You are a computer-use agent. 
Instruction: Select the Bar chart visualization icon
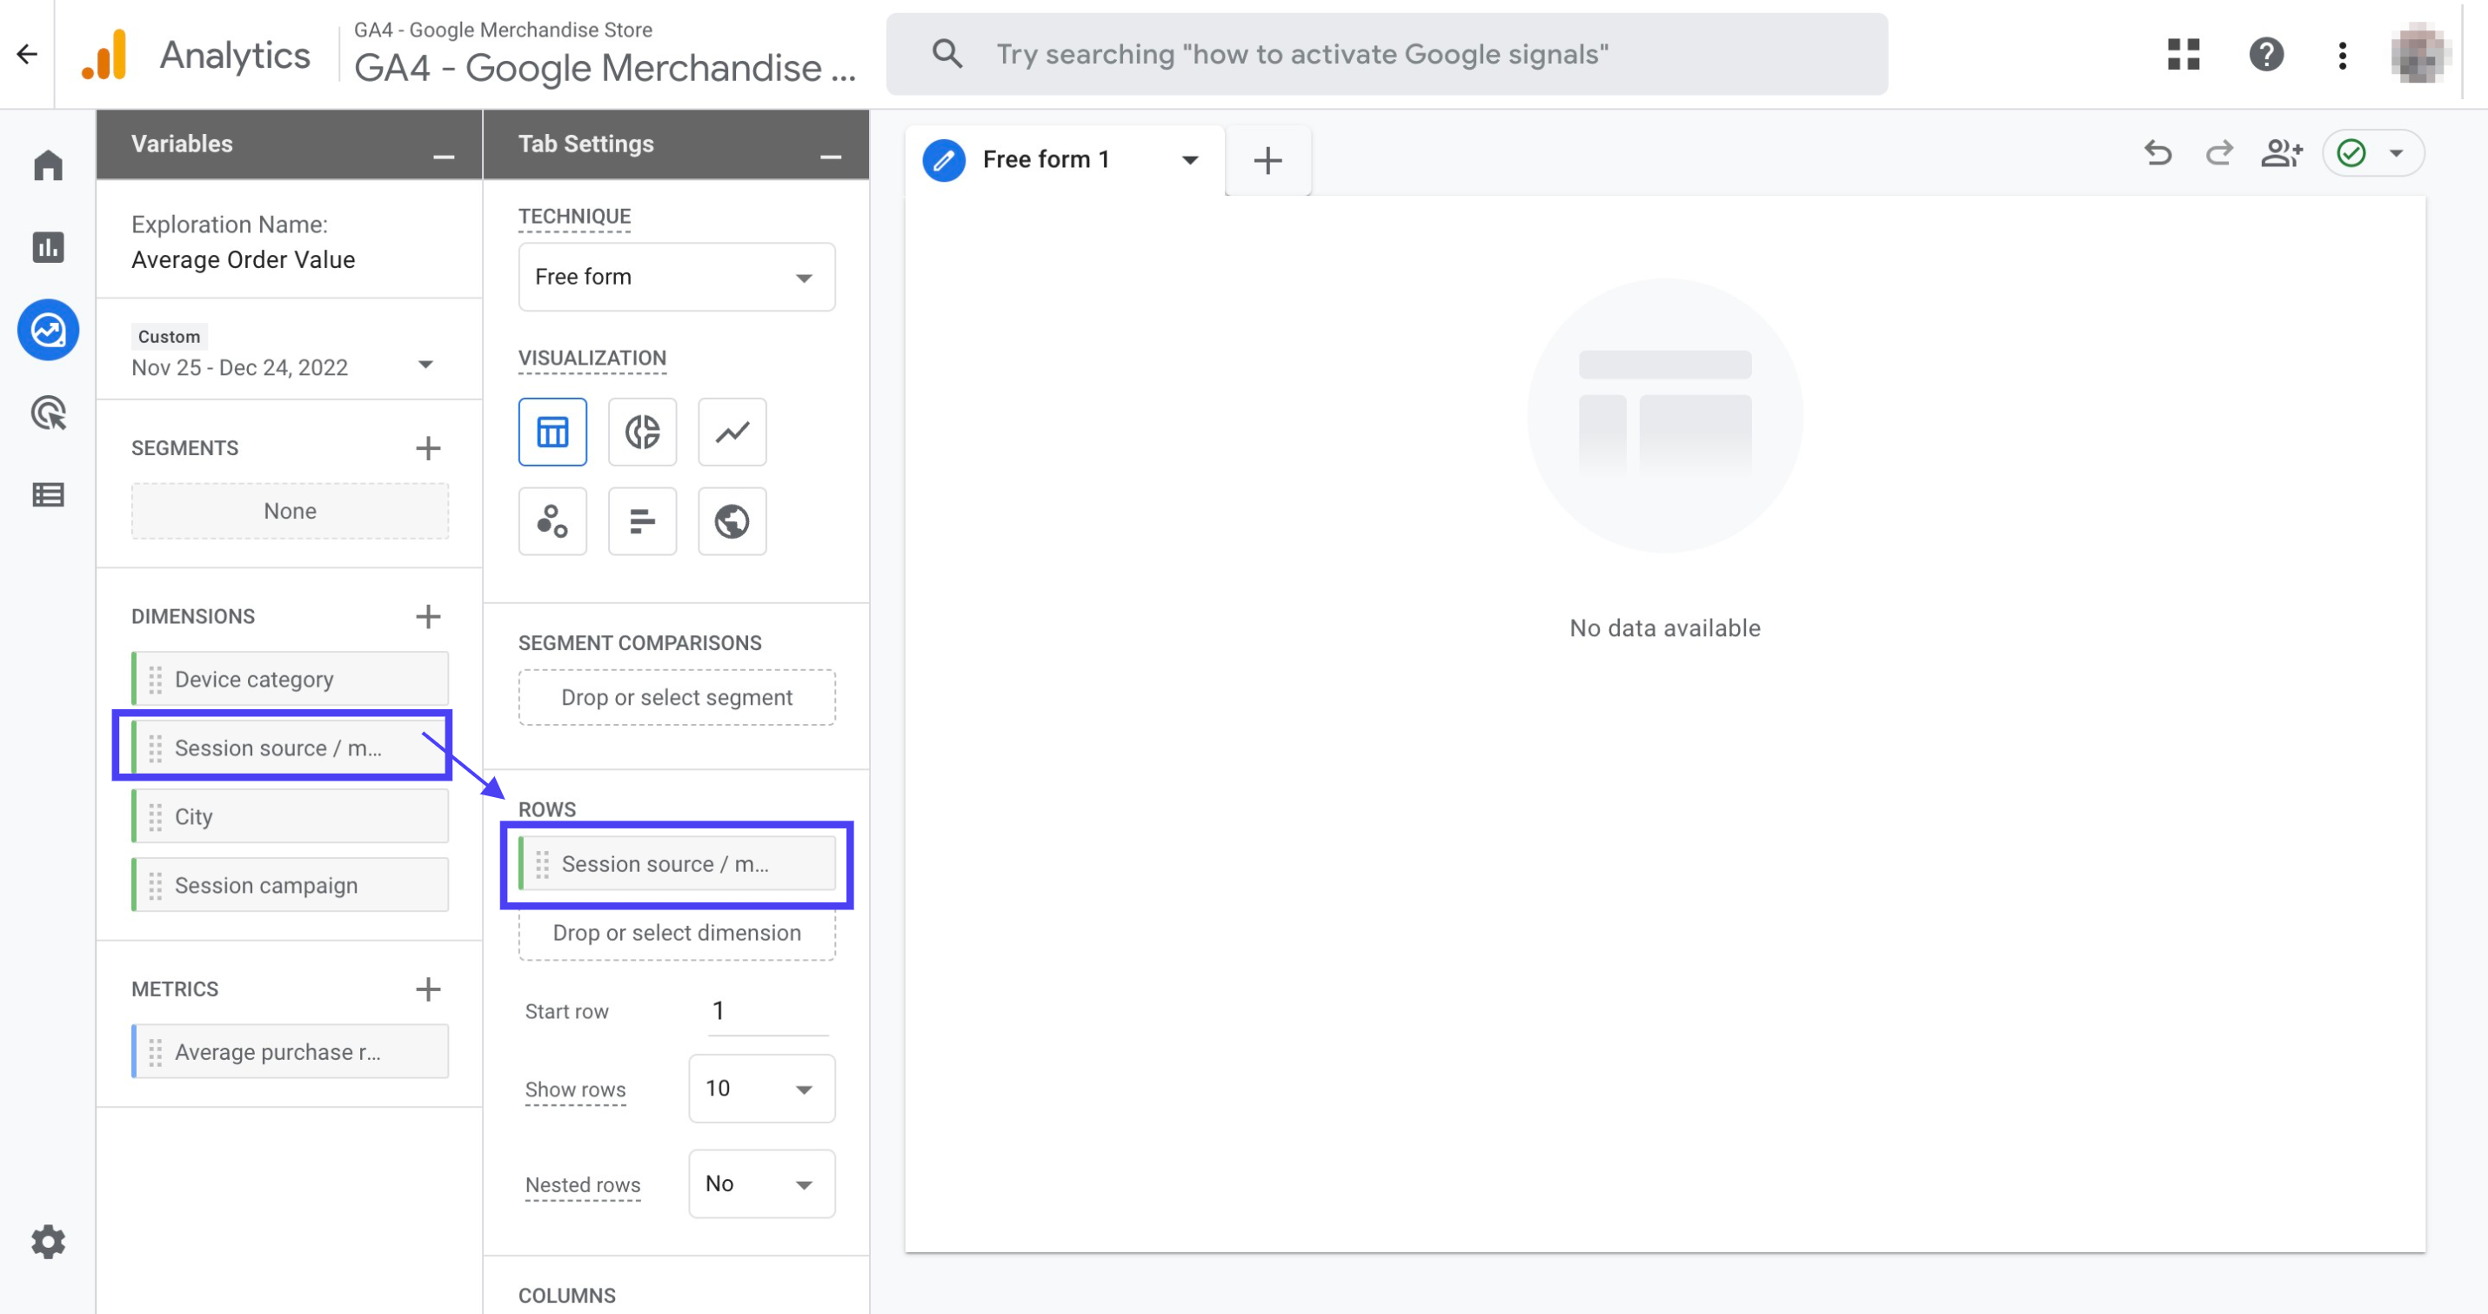coord(642,522)
